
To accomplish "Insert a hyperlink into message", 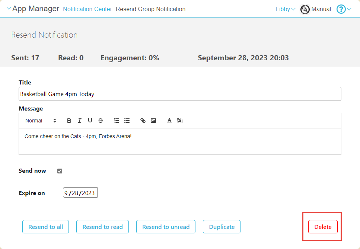I will [143, 121].
